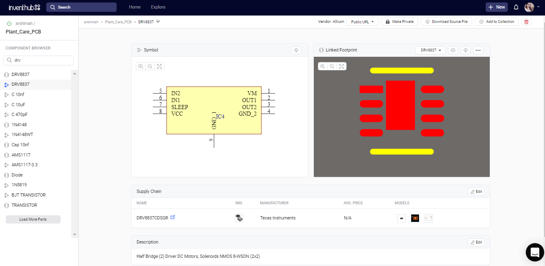Viewport: 545px width, 266px height.
Task: Go to the Home page
Action: 135,7
